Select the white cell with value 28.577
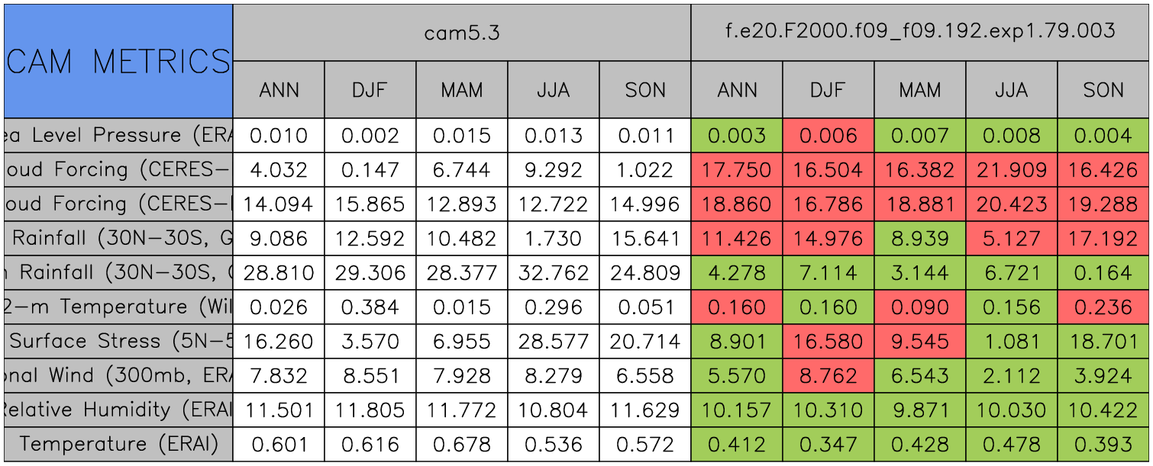Viewport: 1153px width, 466px height. (x=554, y=342)
